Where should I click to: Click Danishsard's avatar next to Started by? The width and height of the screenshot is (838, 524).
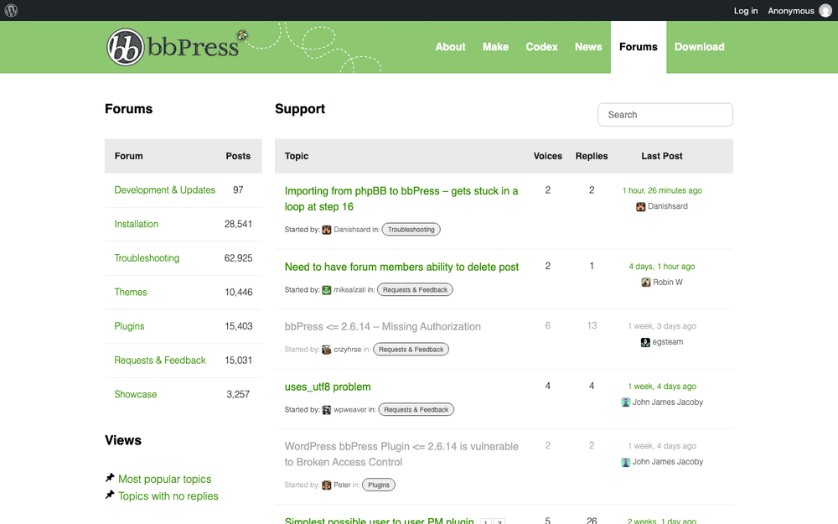[x=327, y=230]
